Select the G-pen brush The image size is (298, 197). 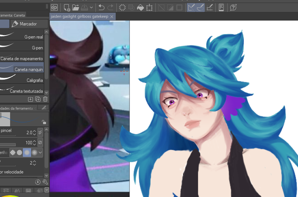(22, 46)
